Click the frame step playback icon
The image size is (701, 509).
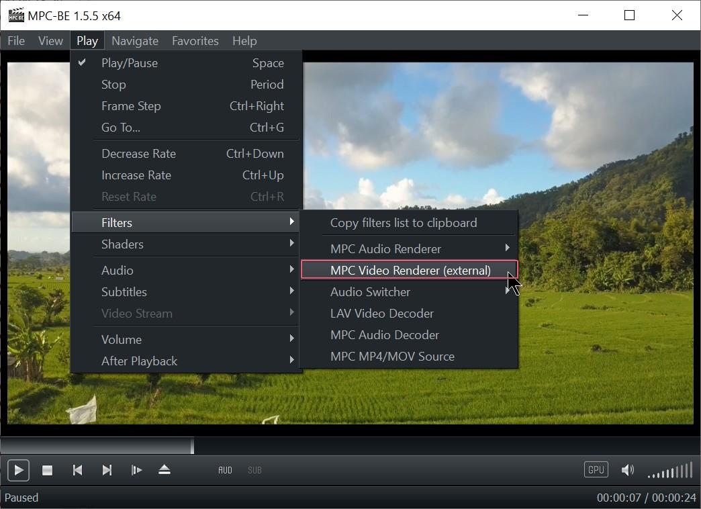136,470
